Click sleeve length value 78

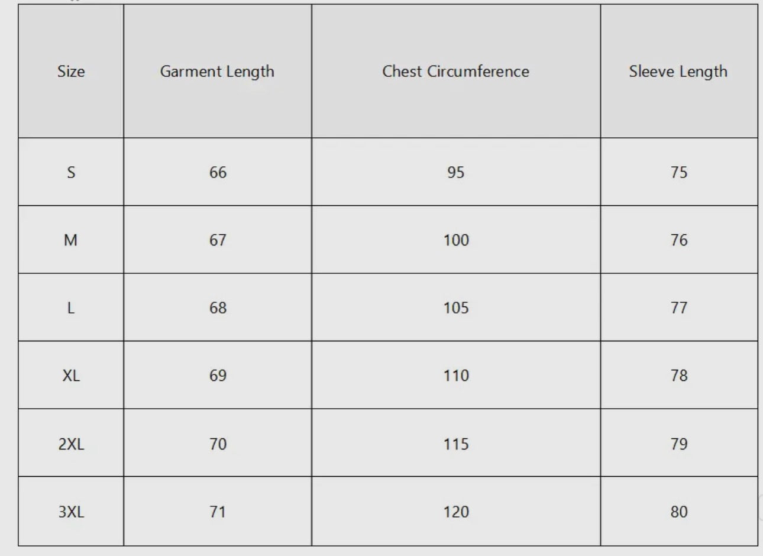tap(678, 376)
